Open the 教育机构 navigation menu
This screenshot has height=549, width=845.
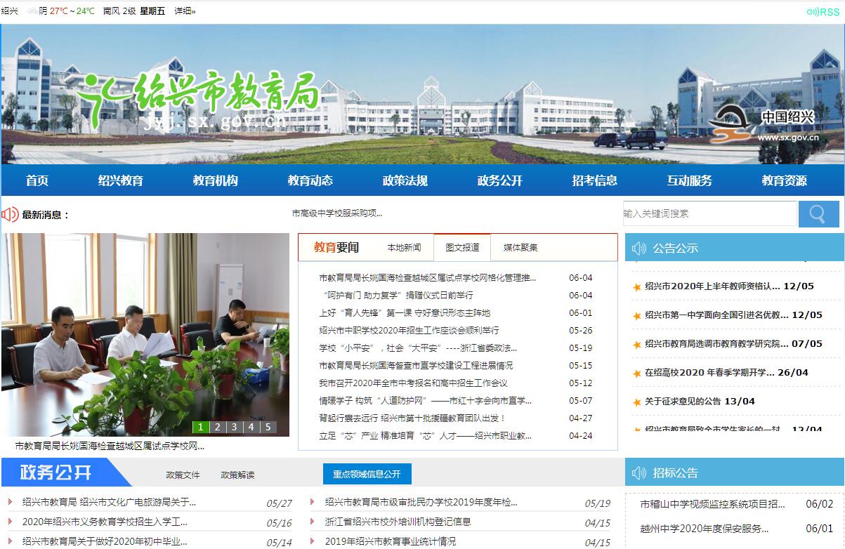click(215, 180)
